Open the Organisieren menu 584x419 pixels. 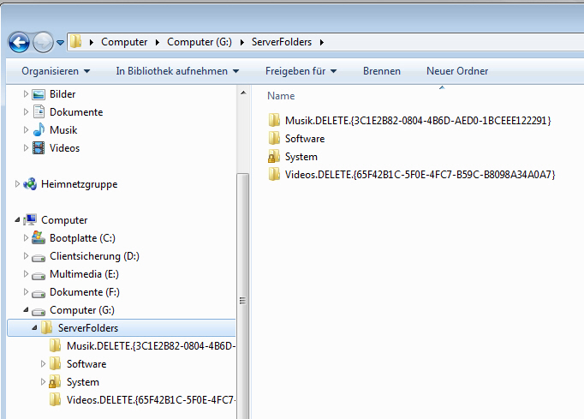(x=56, y=71)
